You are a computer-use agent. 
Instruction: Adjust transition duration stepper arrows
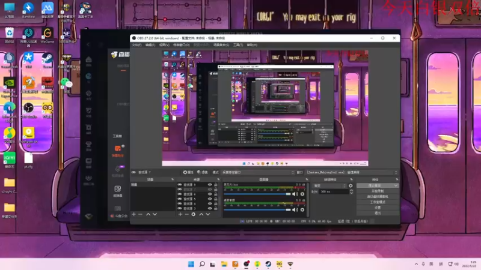(351, 191)
